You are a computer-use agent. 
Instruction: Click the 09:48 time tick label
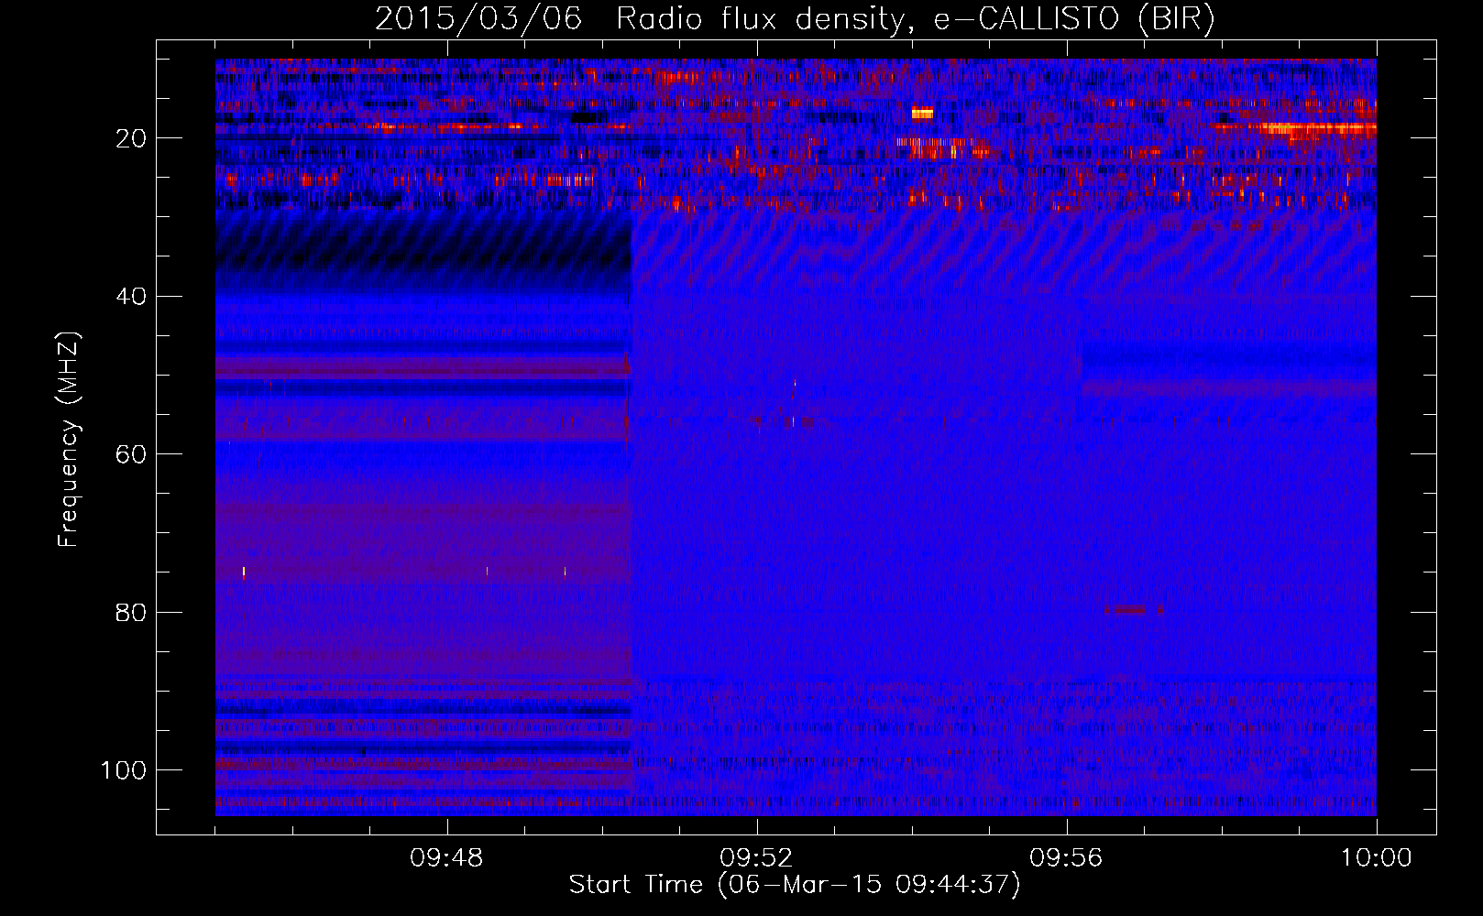446,858
